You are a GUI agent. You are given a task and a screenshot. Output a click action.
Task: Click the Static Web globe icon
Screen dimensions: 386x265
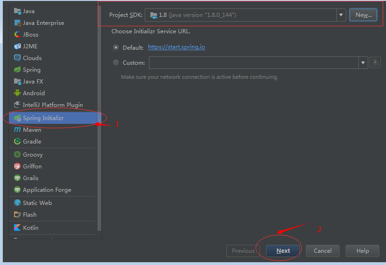point(17,203)
